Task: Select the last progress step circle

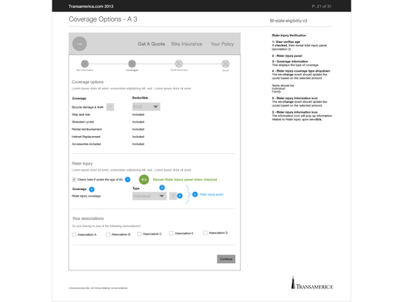Action: click(226, 64)
